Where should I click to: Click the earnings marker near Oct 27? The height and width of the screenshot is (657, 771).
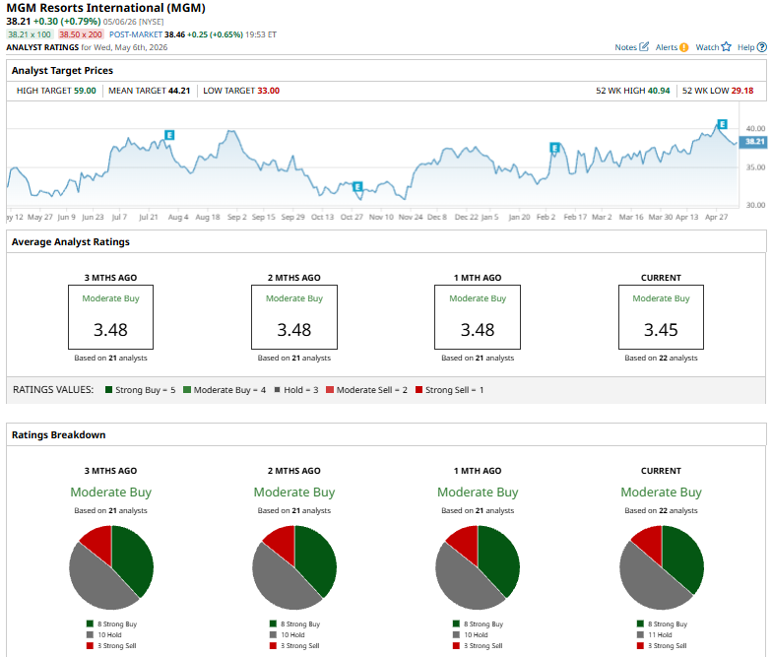[x=357, y=186]
